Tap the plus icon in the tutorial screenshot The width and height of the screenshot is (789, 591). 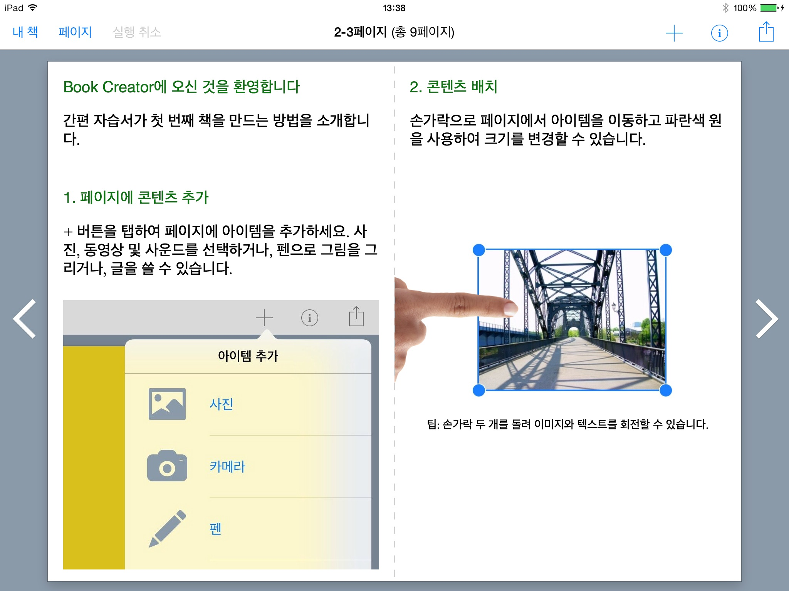[x=264, y=318]
